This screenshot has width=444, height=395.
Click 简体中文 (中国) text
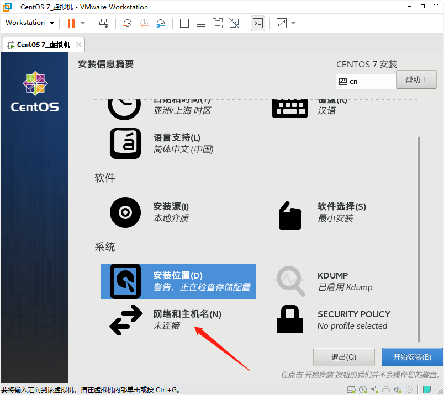pos(183,149)
